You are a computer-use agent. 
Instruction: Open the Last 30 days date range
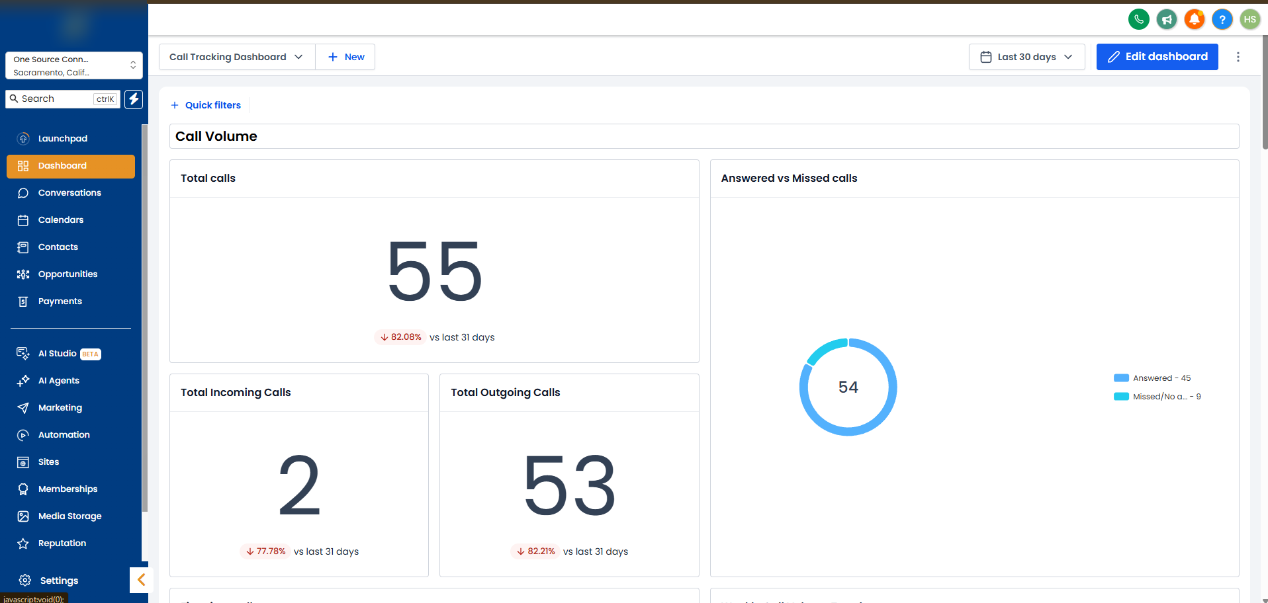pos(1026,57)
